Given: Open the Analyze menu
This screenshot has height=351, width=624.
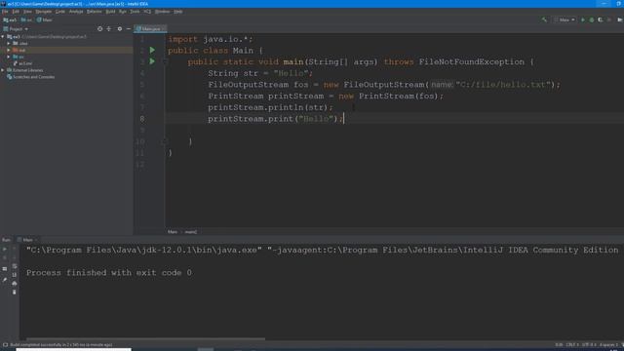Looking at the screenshot, I should point(76,12).
